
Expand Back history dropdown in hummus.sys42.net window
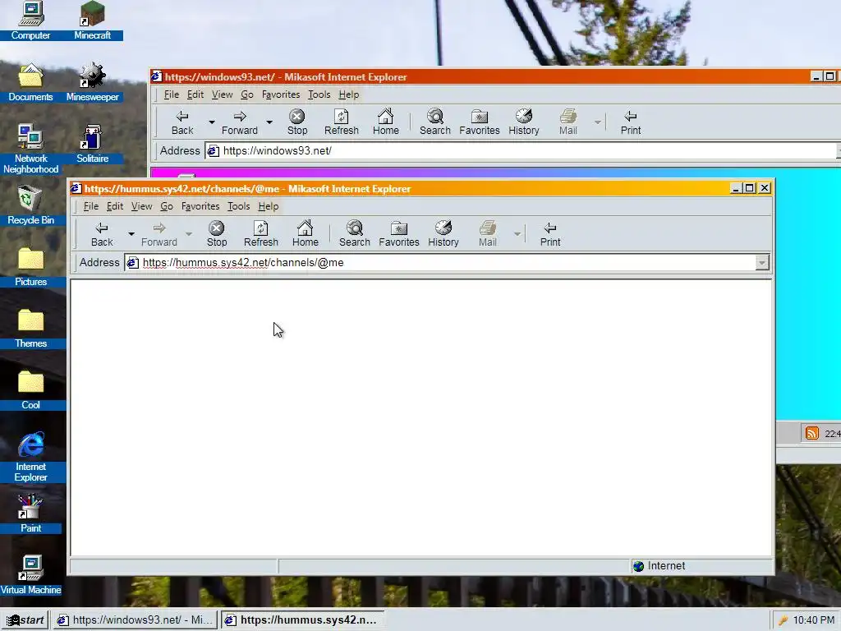[131, 234]
